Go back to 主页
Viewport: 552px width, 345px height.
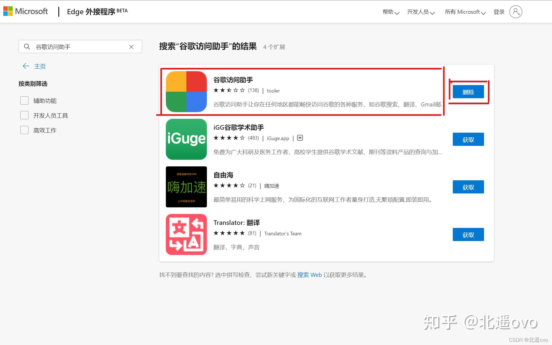[x=40, y=66]
